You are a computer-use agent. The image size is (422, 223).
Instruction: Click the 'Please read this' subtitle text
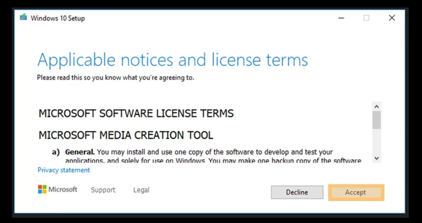(x=116, y=77)
